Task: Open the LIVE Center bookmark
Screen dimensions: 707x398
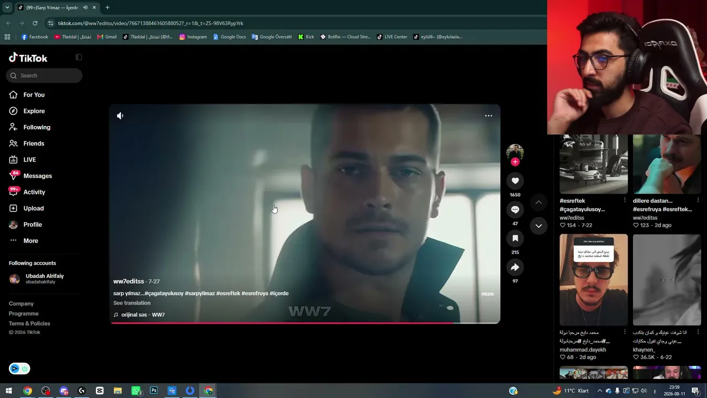Action: pyautogui.click(x=392, y=37)
